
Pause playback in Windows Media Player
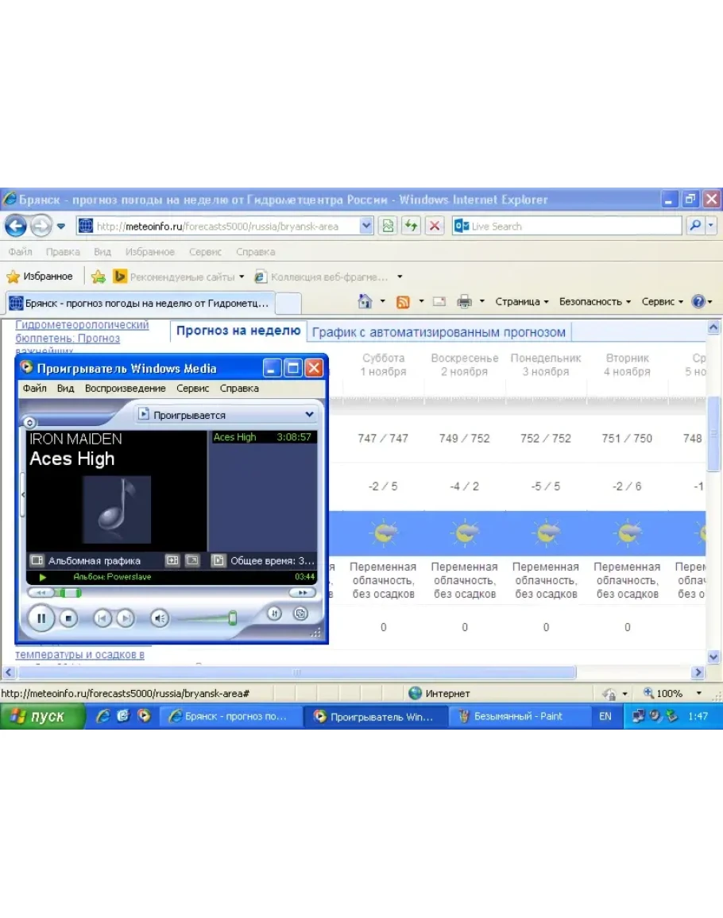tap(41, 618)
